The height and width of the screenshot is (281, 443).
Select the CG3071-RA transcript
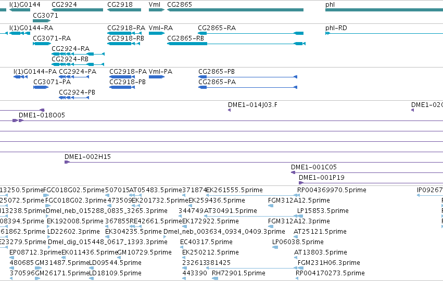pos(42,44)
